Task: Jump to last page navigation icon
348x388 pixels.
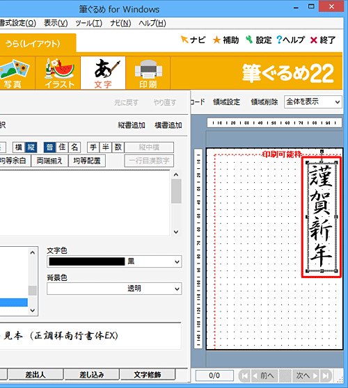Action: (x=326, y=376)
